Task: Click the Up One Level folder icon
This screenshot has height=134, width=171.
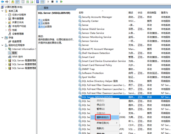Action: click(13, 2)
